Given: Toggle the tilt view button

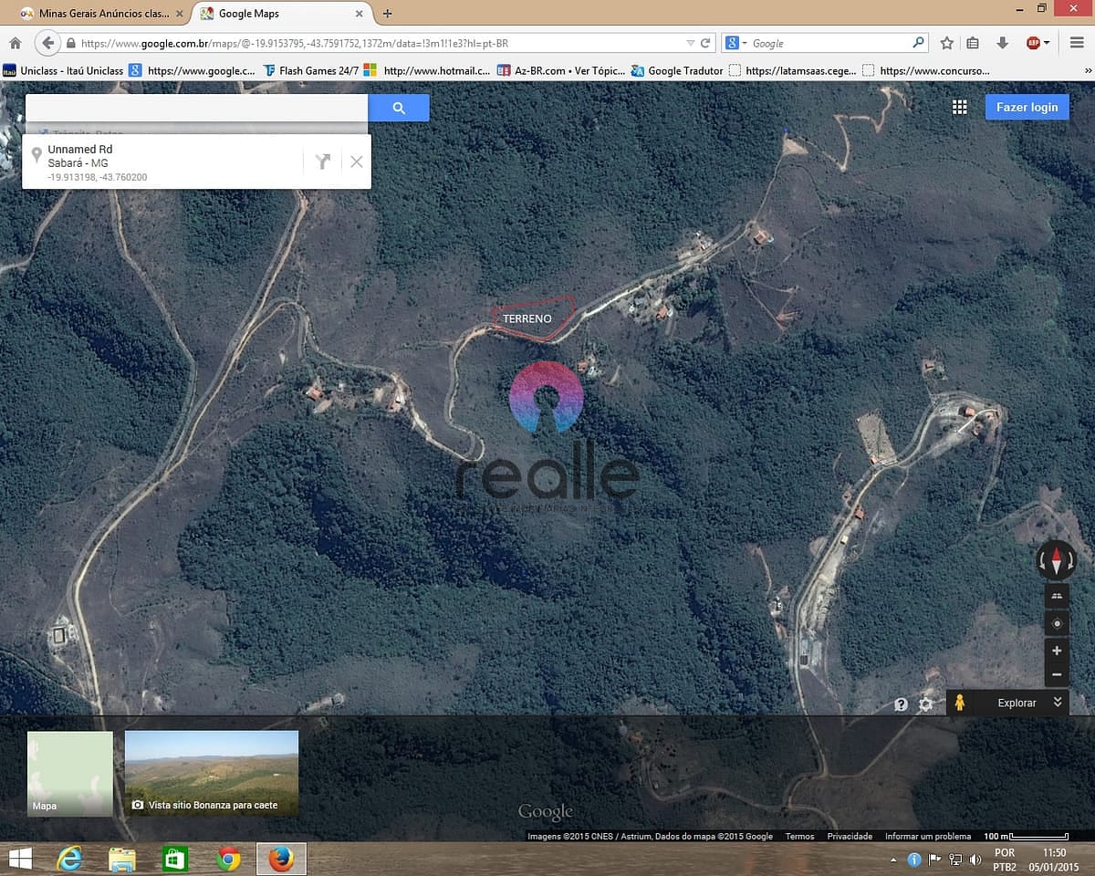Looking at the screenshot, I should (x=1057, y=597).
